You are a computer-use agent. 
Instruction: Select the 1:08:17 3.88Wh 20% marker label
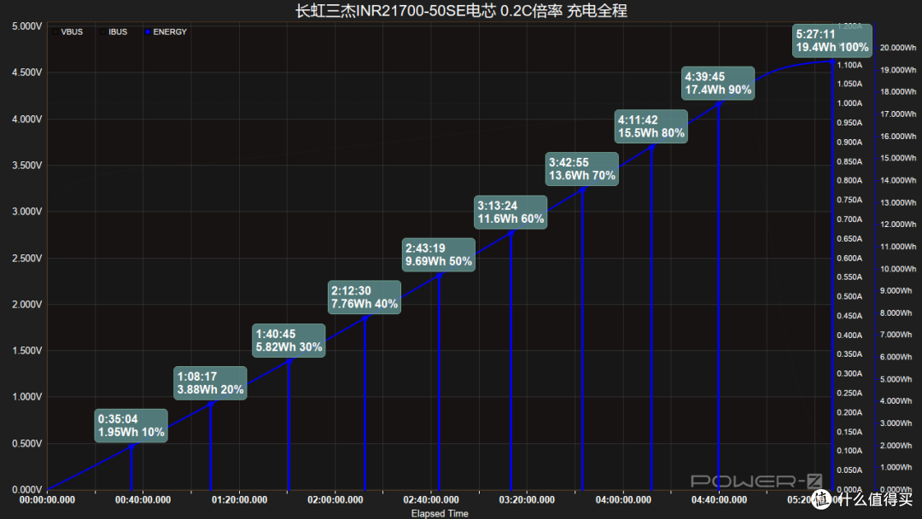tap(211, 383)
